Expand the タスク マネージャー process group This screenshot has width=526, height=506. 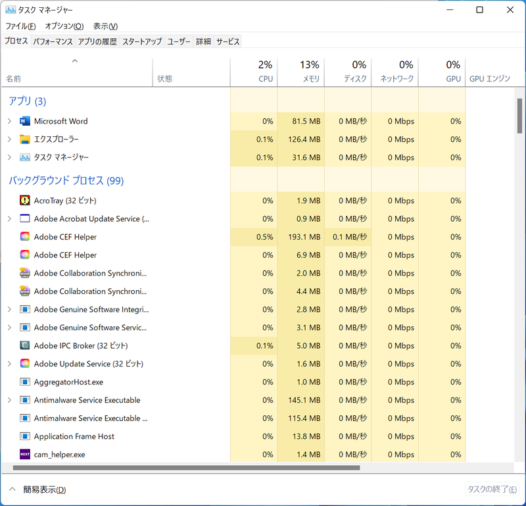pyautogui.click(x=9, y=157)
